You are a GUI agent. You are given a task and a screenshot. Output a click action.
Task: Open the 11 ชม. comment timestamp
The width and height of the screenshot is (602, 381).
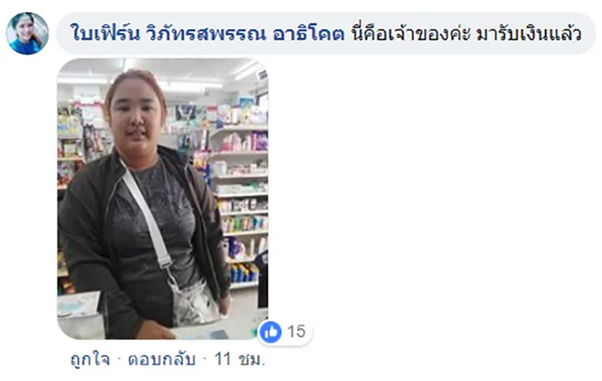[239, 359]
